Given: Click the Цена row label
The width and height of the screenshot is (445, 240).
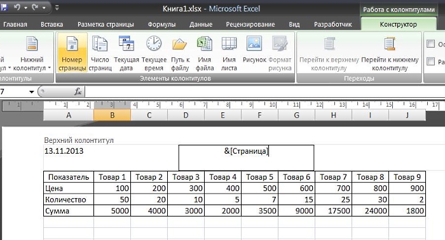Looking at the screenshot, I should [x=69, y=189].
